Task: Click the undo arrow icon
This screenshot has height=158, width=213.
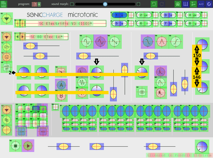Action: click(154, 4)
